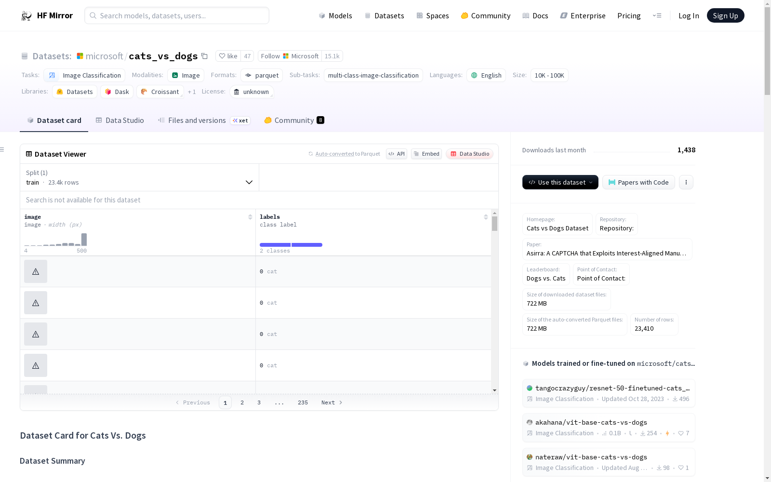Switch to the Dataset card tab
The image size is (771, 482).
(54, 120)
